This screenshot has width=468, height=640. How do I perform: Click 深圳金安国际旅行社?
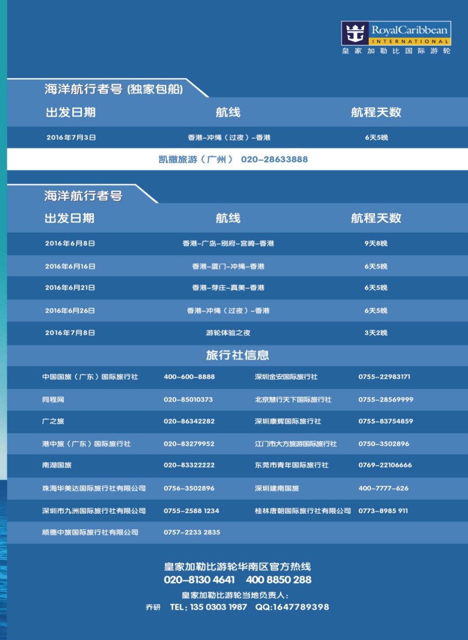[x=286, y=377]
